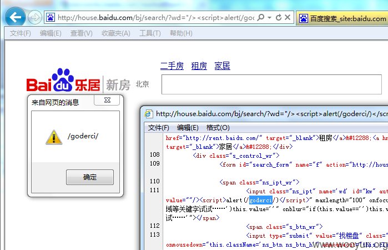Click the 北京 city selector text

coord(142,84)
